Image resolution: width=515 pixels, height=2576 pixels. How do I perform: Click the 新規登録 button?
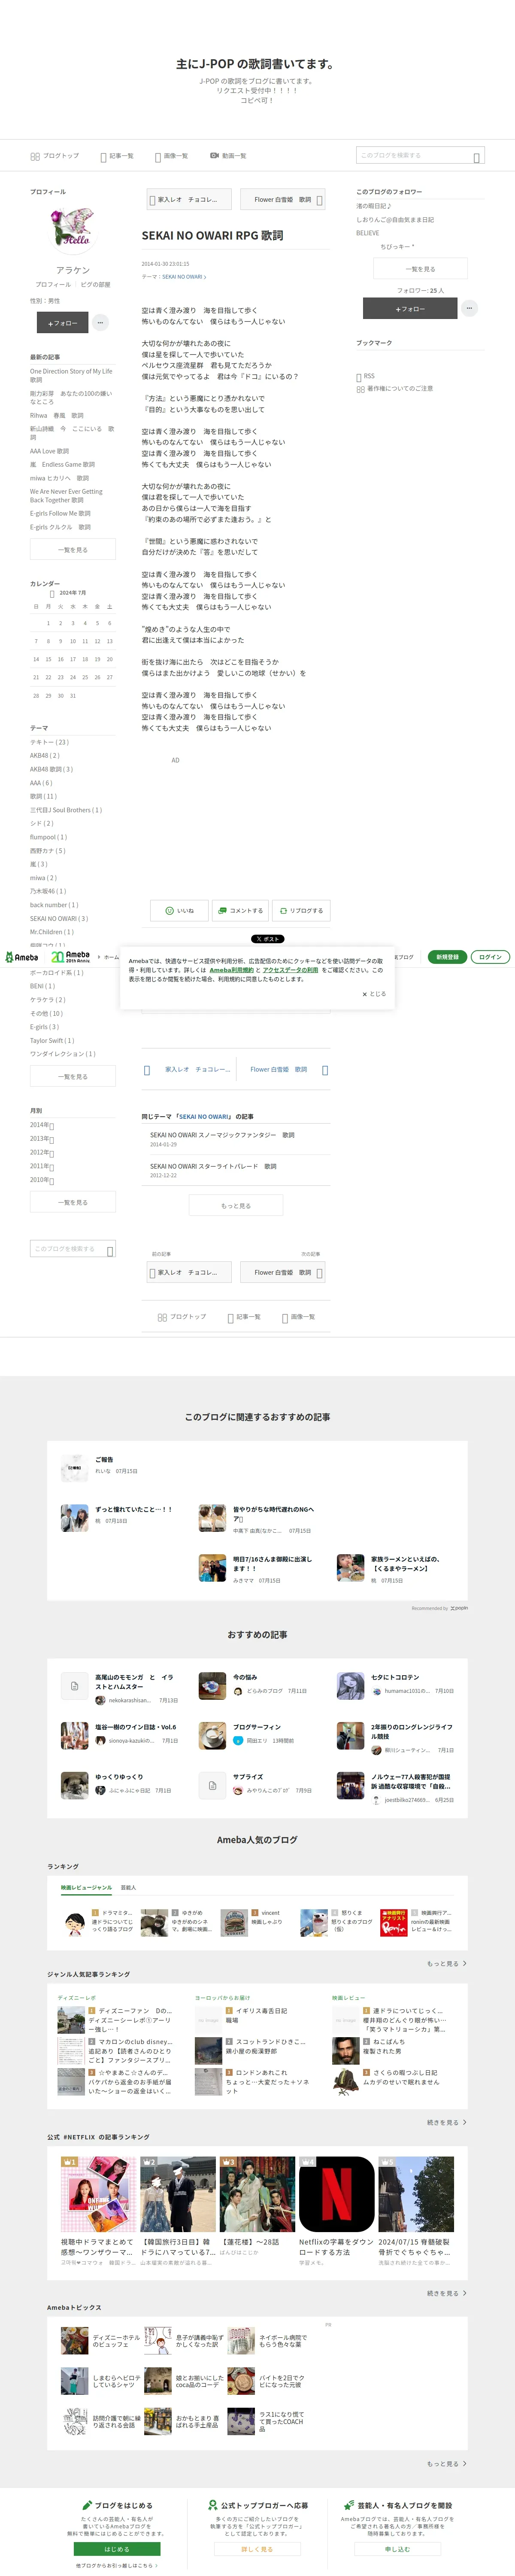coord(447,957)
